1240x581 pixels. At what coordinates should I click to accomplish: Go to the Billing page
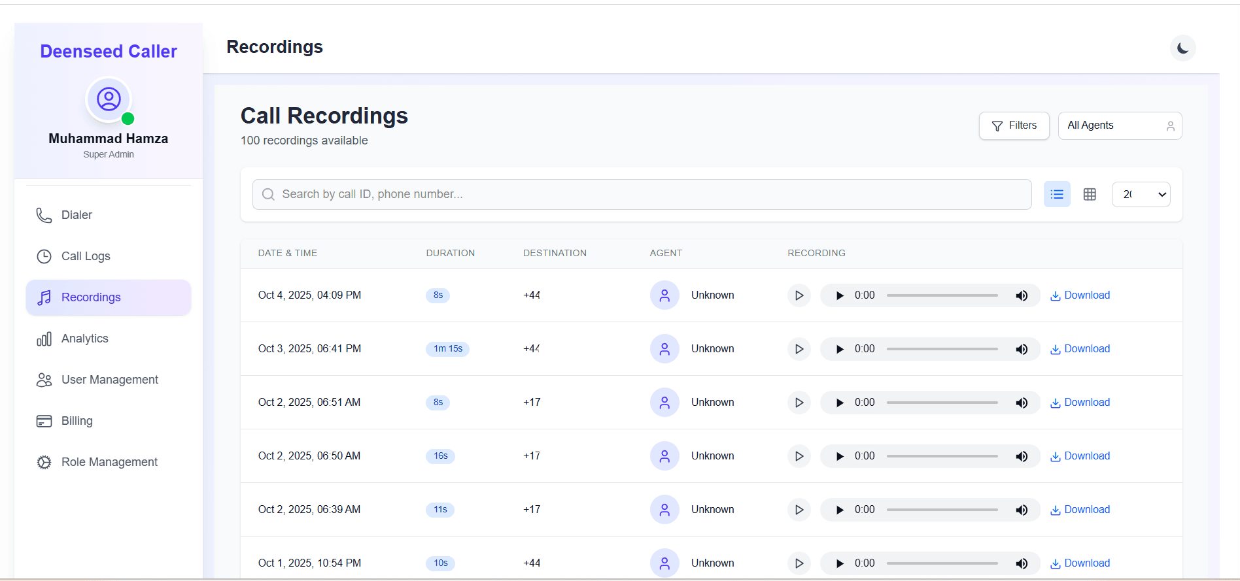click(x=109, y=421)
